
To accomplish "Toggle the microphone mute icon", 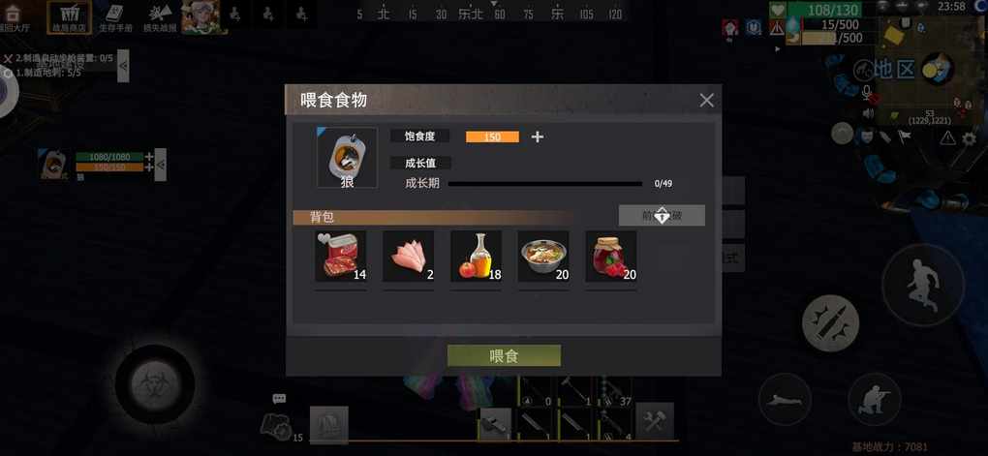I will tap(868, 94).
